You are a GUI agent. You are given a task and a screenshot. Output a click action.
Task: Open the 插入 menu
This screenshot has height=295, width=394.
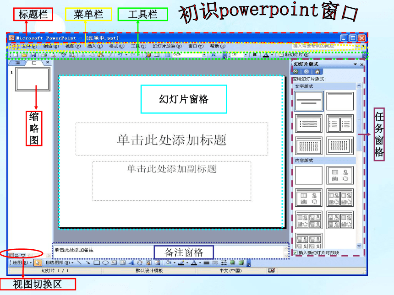(95, 46)
